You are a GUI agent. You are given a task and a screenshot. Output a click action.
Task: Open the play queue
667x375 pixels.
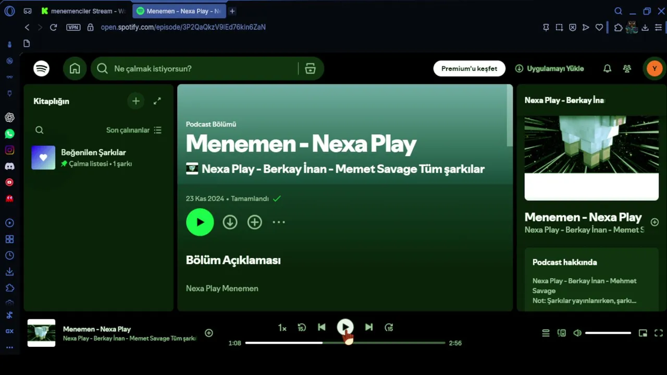point(546,333)
